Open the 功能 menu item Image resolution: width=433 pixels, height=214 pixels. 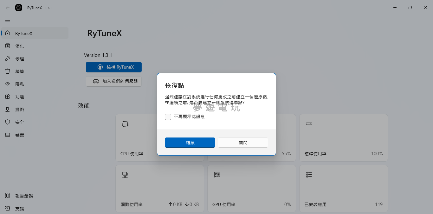tap(35, 97)
